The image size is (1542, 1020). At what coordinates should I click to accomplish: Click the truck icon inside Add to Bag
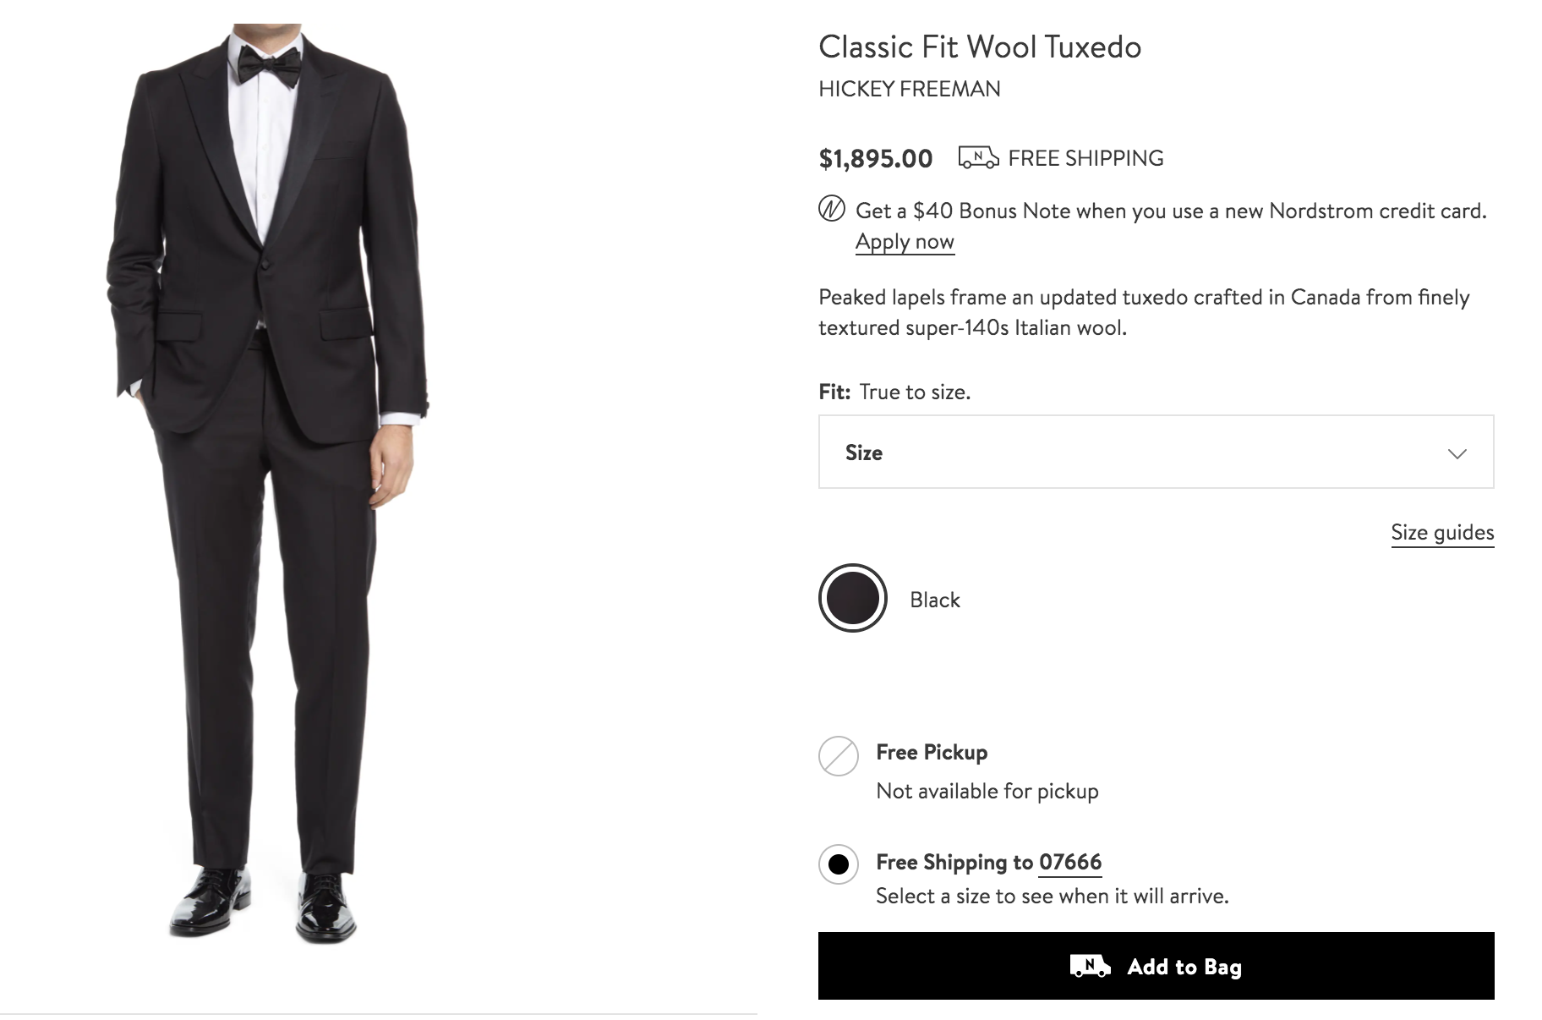point(1091,968)
